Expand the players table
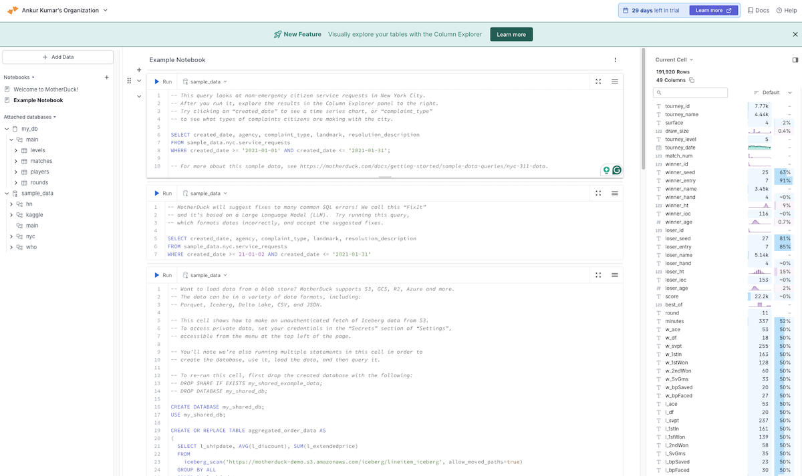The height and width of the screenshot is (476, 802). pos(16,172)
